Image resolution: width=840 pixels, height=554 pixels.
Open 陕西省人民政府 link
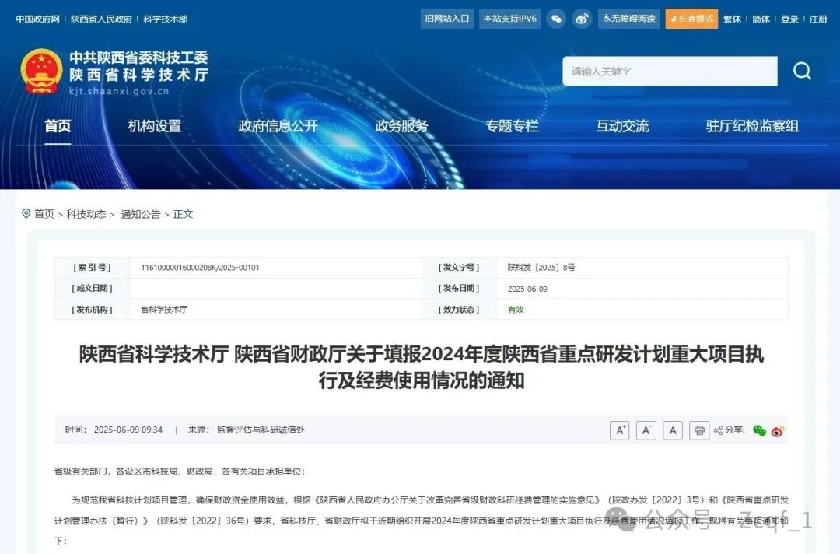coord(101,19)
